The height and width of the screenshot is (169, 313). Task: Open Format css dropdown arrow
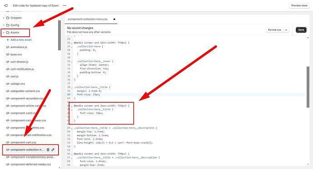point(286,30)
